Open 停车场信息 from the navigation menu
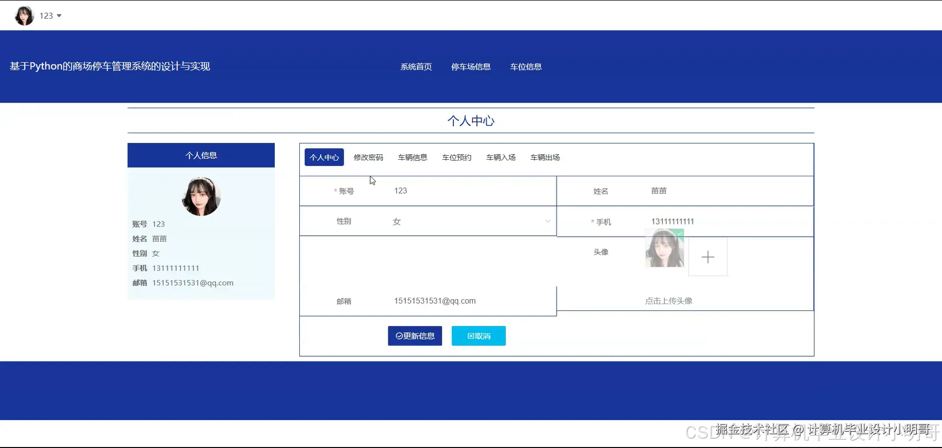The width and height of the screenshot is (942, 448). tap(471, 66)
